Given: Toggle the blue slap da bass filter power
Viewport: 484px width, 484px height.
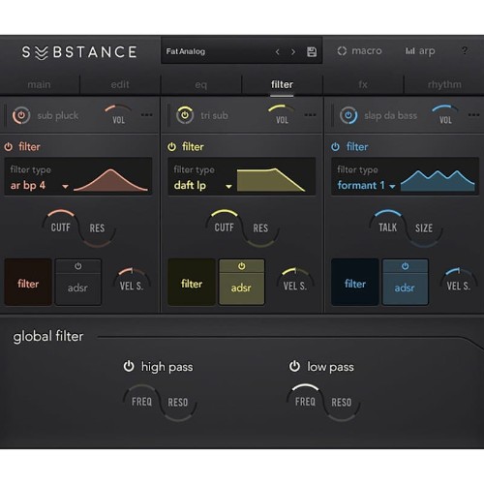Looking at the screenshot, I should pyautogui.click(x=335, y=147).
